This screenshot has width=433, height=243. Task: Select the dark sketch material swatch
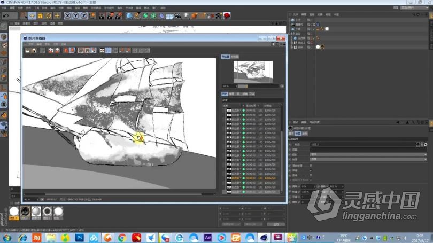(25, 212)
